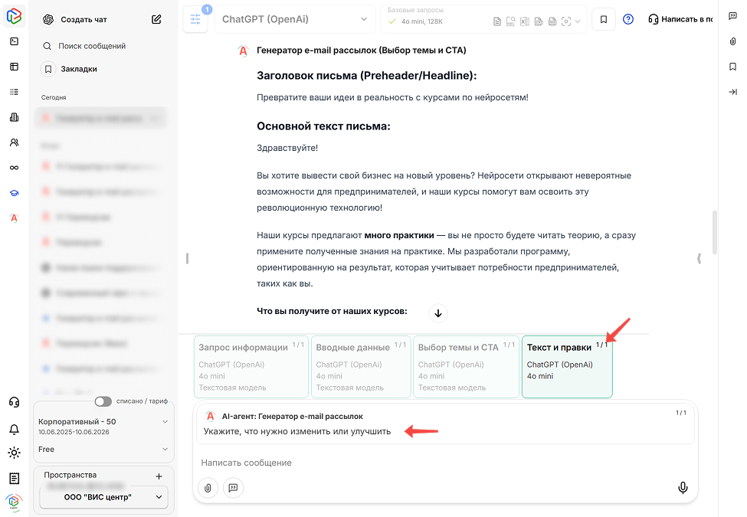This screenshot has width=747, height=517.
Task: Open notifications bell icon in sidebar
Action: coord(14,429)
